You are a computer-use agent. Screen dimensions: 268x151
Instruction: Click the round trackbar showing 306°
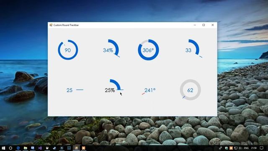148,50
